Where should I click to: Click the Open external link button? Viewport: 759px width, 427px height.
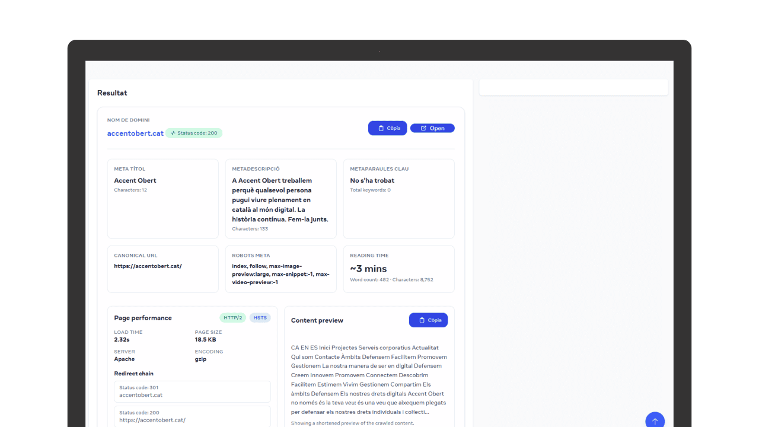[432, 128]
